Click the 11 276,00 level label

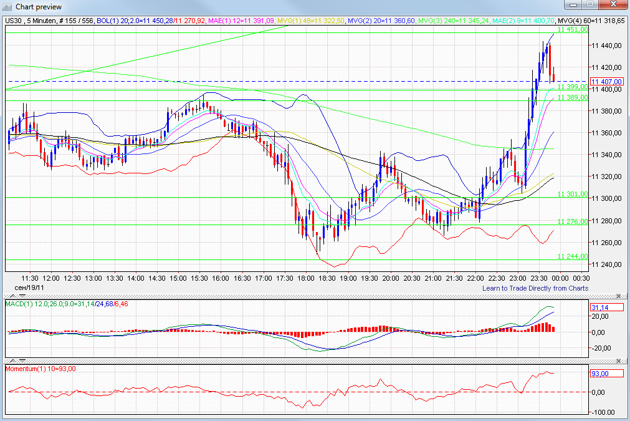click(573, 221)
